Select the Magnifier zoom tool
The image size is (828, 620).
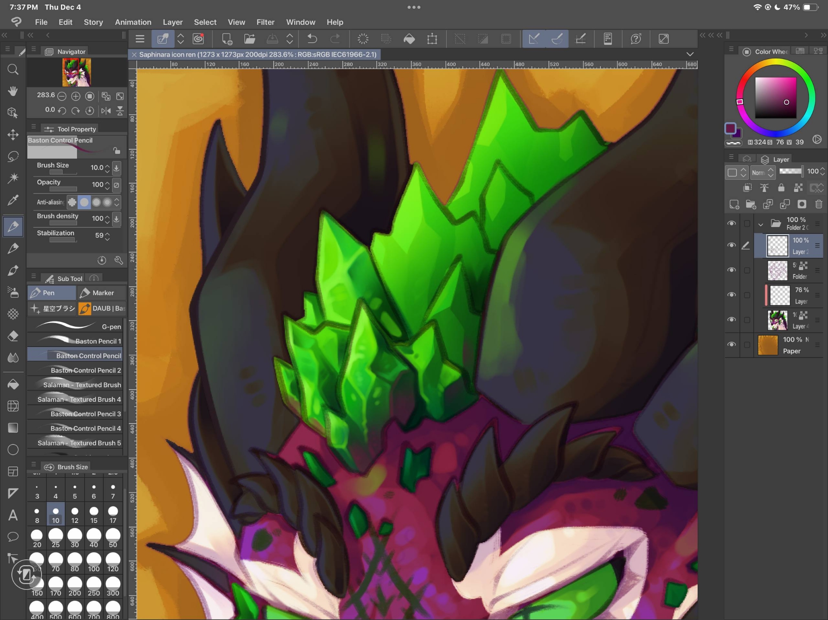click(x=13, y=69)
